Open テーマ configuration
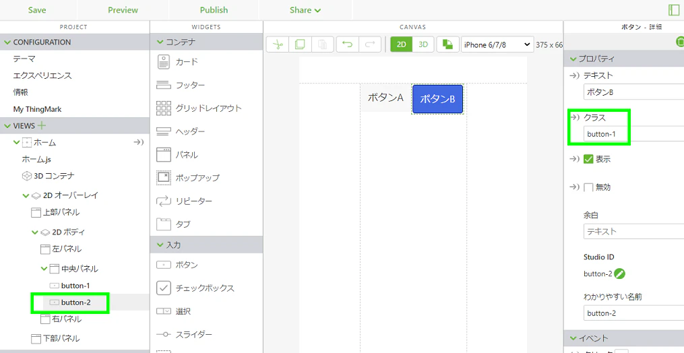The width and height of the screenshot is (684, 353). (24, 59)
